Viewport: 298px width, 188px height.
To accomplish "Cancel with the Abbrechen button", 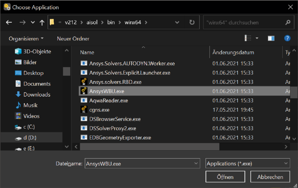I will [x=270, y=177].
